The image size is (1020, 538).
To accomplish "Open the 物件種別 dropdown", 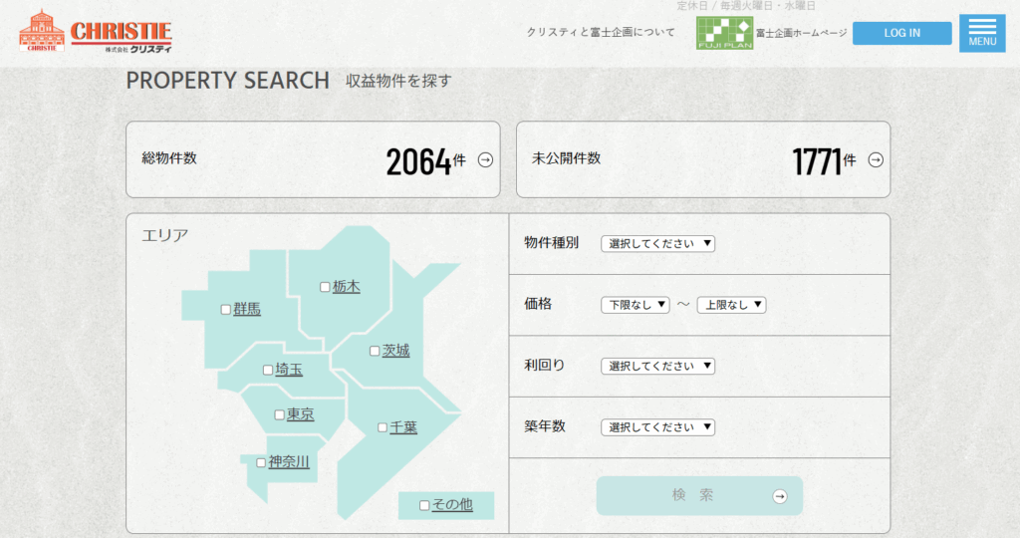I will click(x=657, y=243).
